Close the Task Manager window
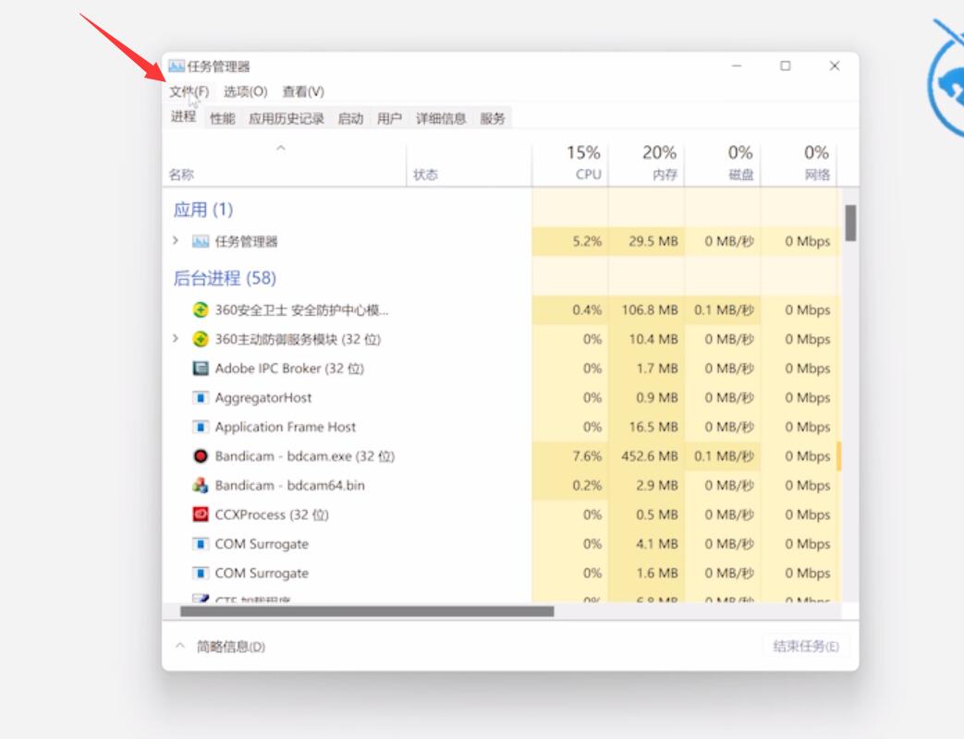The height and width of the screenshot is (739, 964). coord(835,66)
